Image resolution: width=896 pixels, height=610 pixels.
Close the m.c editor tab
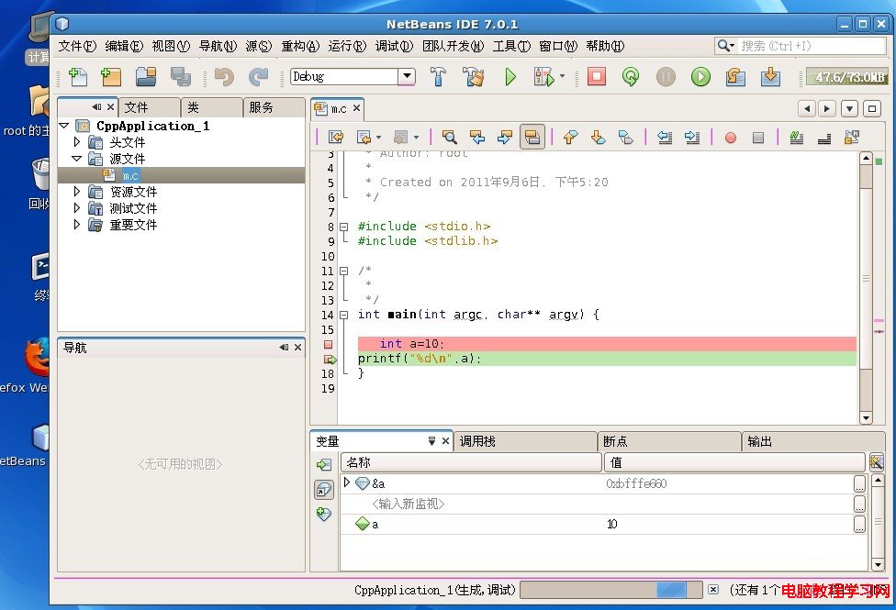356,108
